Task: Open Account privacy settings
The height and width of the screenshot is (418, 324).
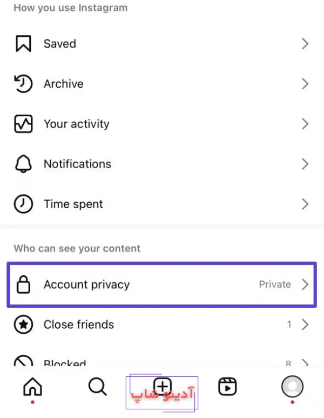Action: [x=86, y=284]
